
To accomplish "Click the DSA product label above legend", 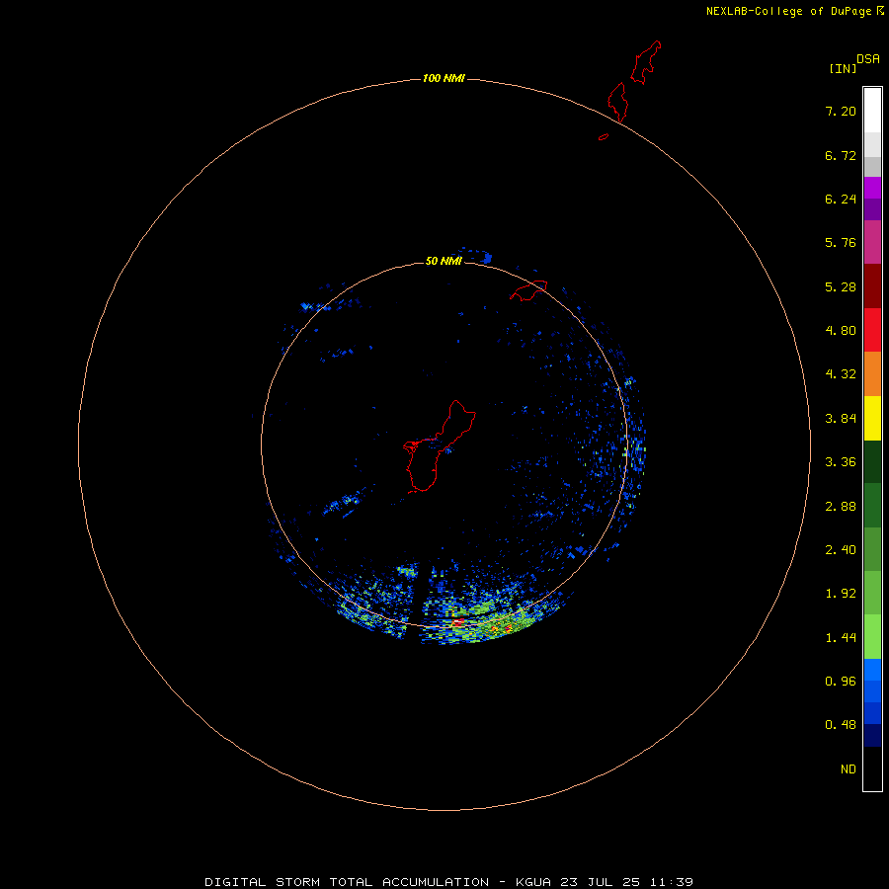I will [x=868, y=59].
